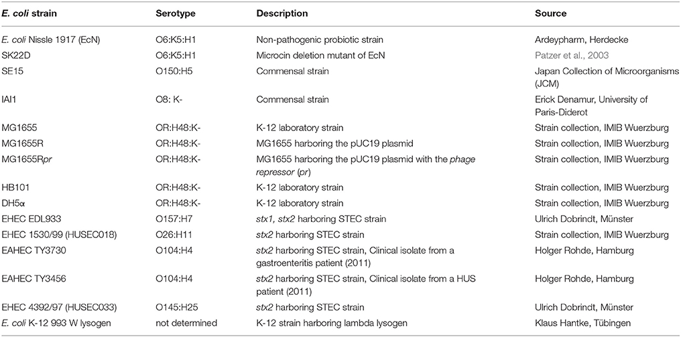Select the E. coli Nissle 1917 (EcN) cell
This screenshot has width=681, height=337.
[48, 39]
